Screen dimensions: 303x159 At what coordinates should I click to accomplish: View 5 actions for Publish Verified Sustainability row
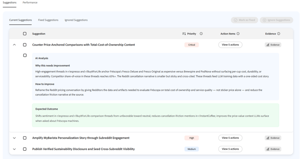[230, 149]
